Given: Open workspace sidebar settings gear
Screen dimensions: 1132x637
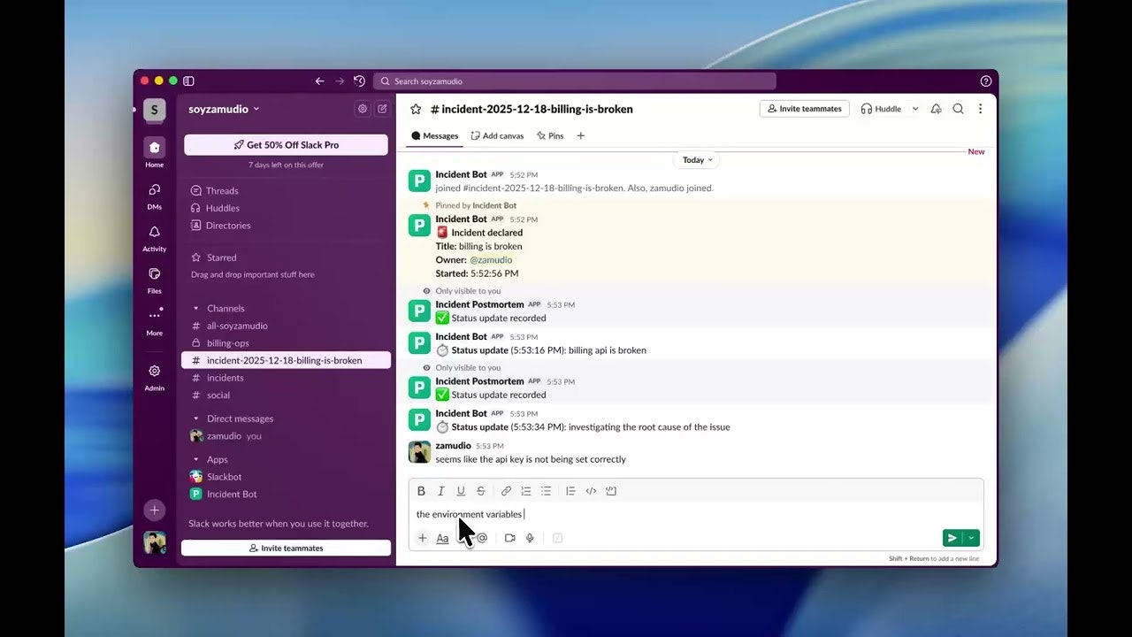Looking at the screenshot, I should 363,109.
